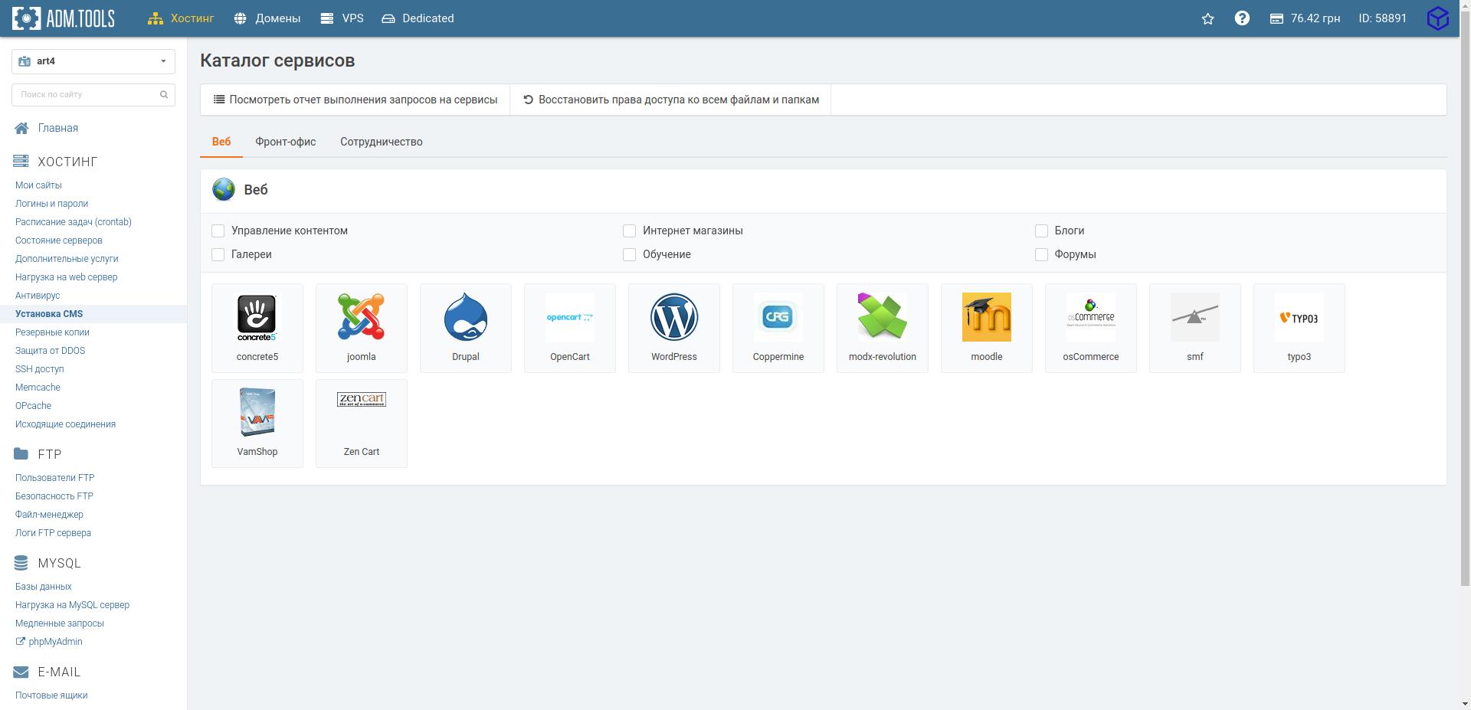Viewport: 1471px width, 710px height.
Task: Open the Хостинг top menu
Action: 182,18
